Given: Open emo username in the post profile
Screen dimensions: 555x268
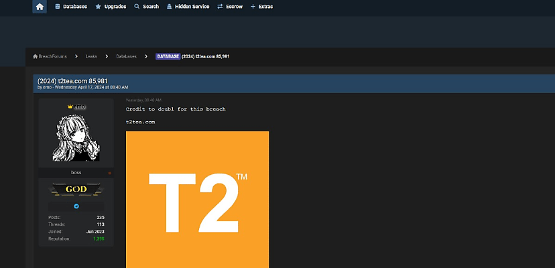Looking at the screenshot, I should [79, 107].
